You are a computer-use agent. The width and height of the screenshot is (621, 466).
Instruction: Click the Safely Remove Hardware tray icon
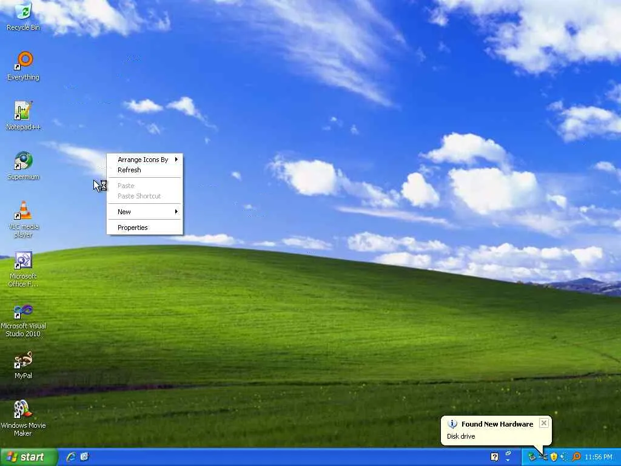point(532,457)
